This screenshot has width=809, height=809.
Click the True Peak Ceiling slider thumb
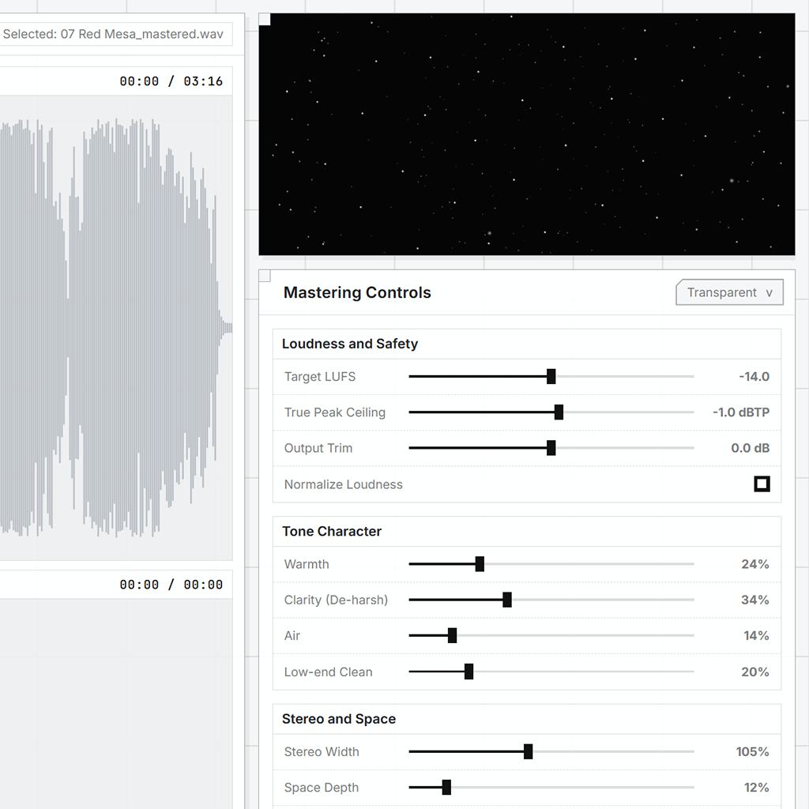[x=559, y=412]
